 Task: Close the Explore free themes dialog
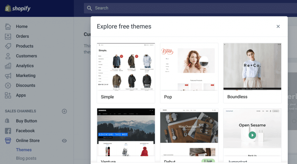(278, 27)
